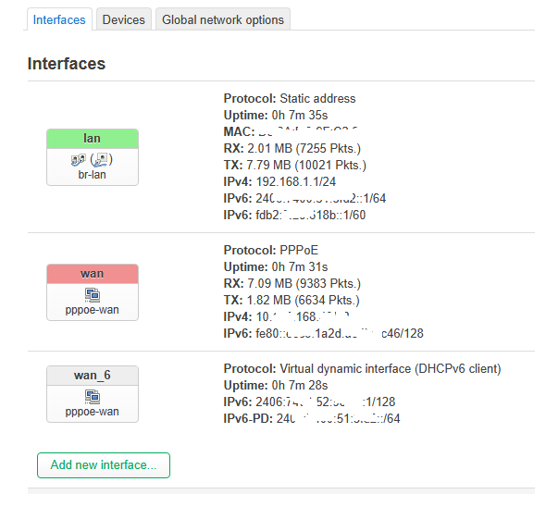
Task: Select the gray wan_6 interface header
Action: tap(93, 376)
